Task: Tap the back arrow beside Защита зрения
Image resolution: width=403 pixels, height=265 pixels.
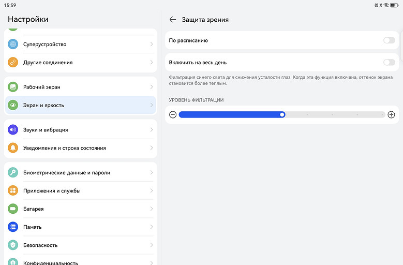Action: (x=173, y=20)
